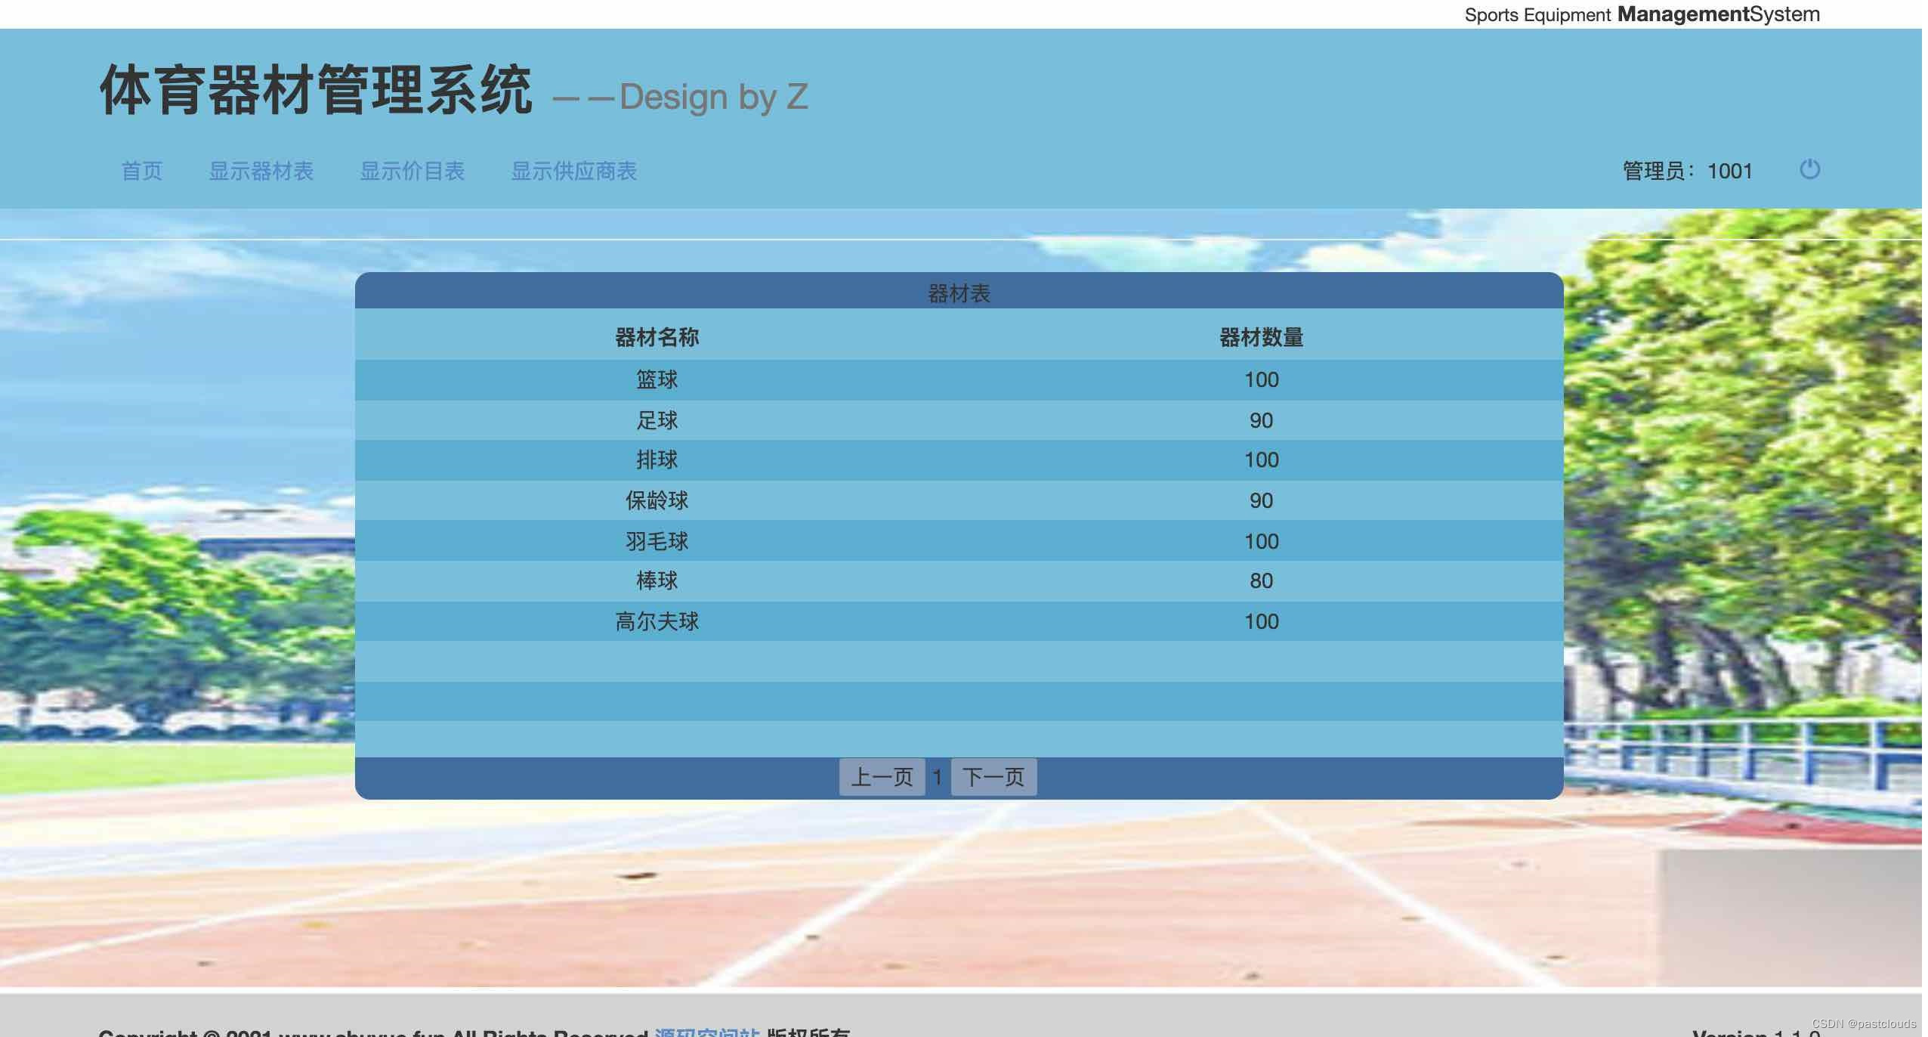Click 下一页 next page button

click(x=993, y=776)
